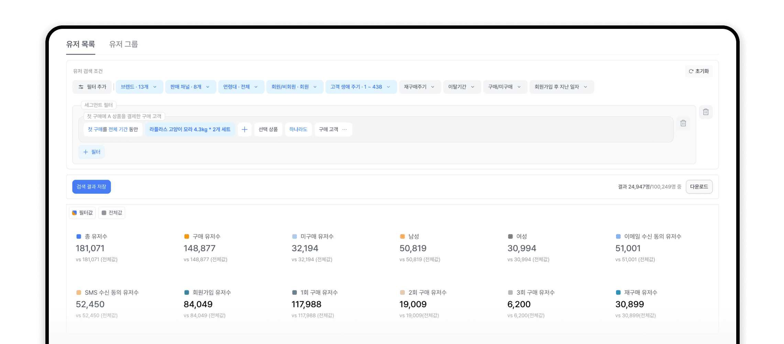Click the 구매 유저수 orange swatch

[187, 236]
